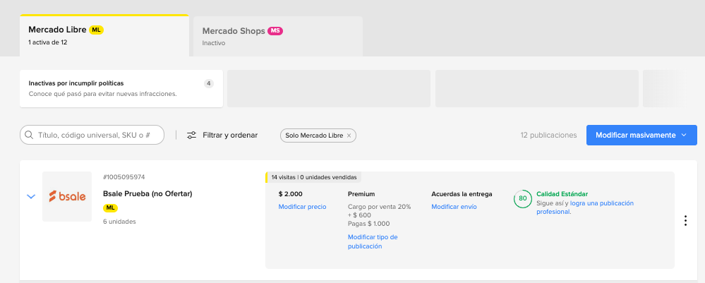Open the three-dot menu for Bsale Prueba listing

[x=685, y=220]
